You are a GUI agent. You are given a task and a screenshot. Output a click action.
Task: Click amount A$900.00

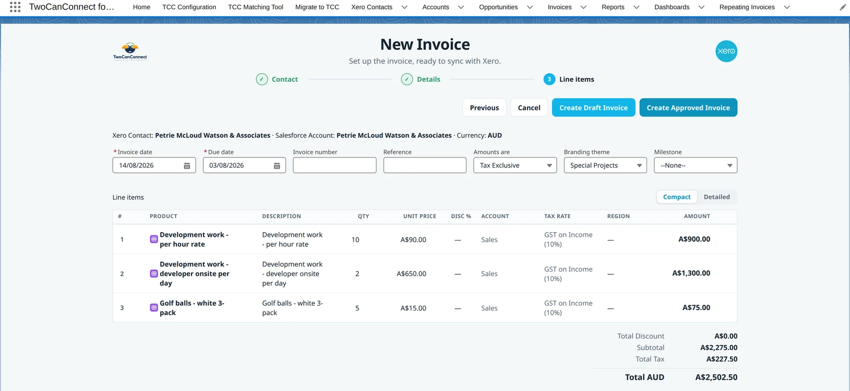(694, 240)
